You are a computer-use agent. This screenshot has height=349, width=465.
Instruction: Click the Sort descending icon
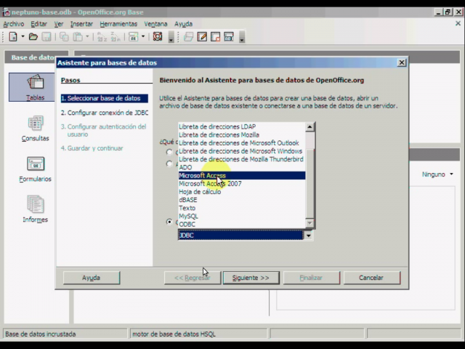click(x=115, y=37)
